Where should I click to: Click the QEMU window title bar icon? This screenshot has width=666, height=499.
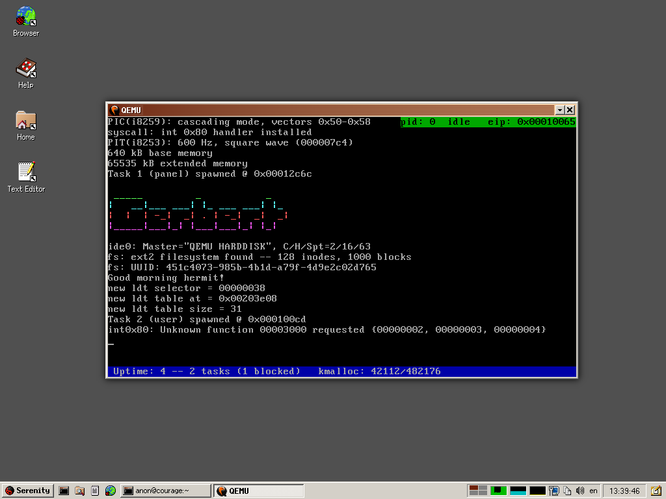(x=114, y=110)
